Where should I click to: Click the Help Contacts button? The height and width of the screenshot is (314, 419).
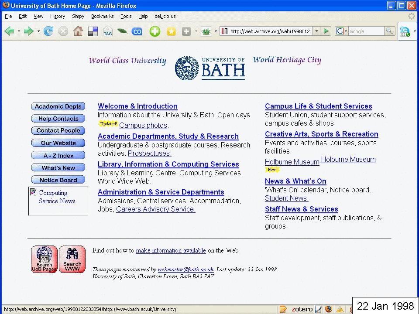[x=58, y=119]
